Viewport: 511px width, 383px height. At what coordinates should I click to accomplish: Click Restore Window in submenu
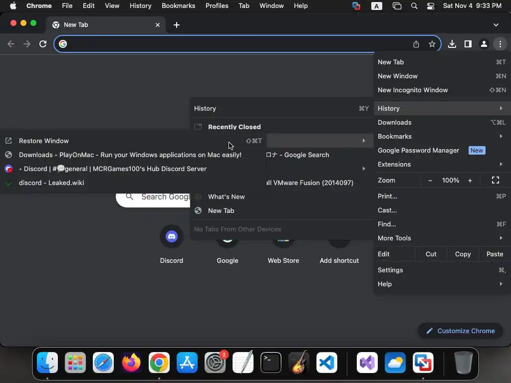[x=133, y=141]
